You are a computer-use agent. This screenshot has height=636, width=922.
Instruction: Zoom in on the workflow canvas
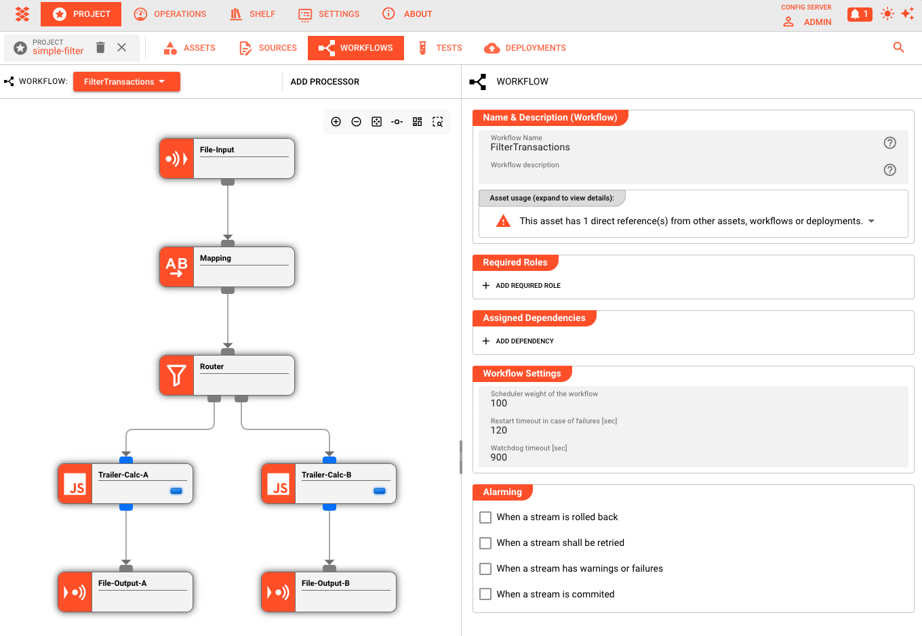click(336, 122)
